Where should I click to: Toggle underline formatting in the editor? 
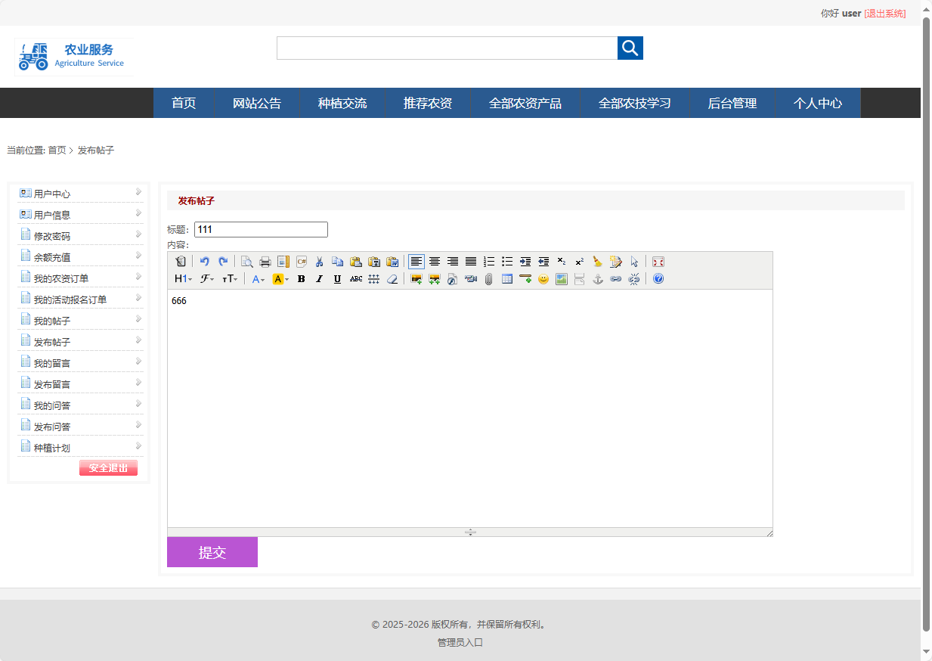click(x=337, y=279)
